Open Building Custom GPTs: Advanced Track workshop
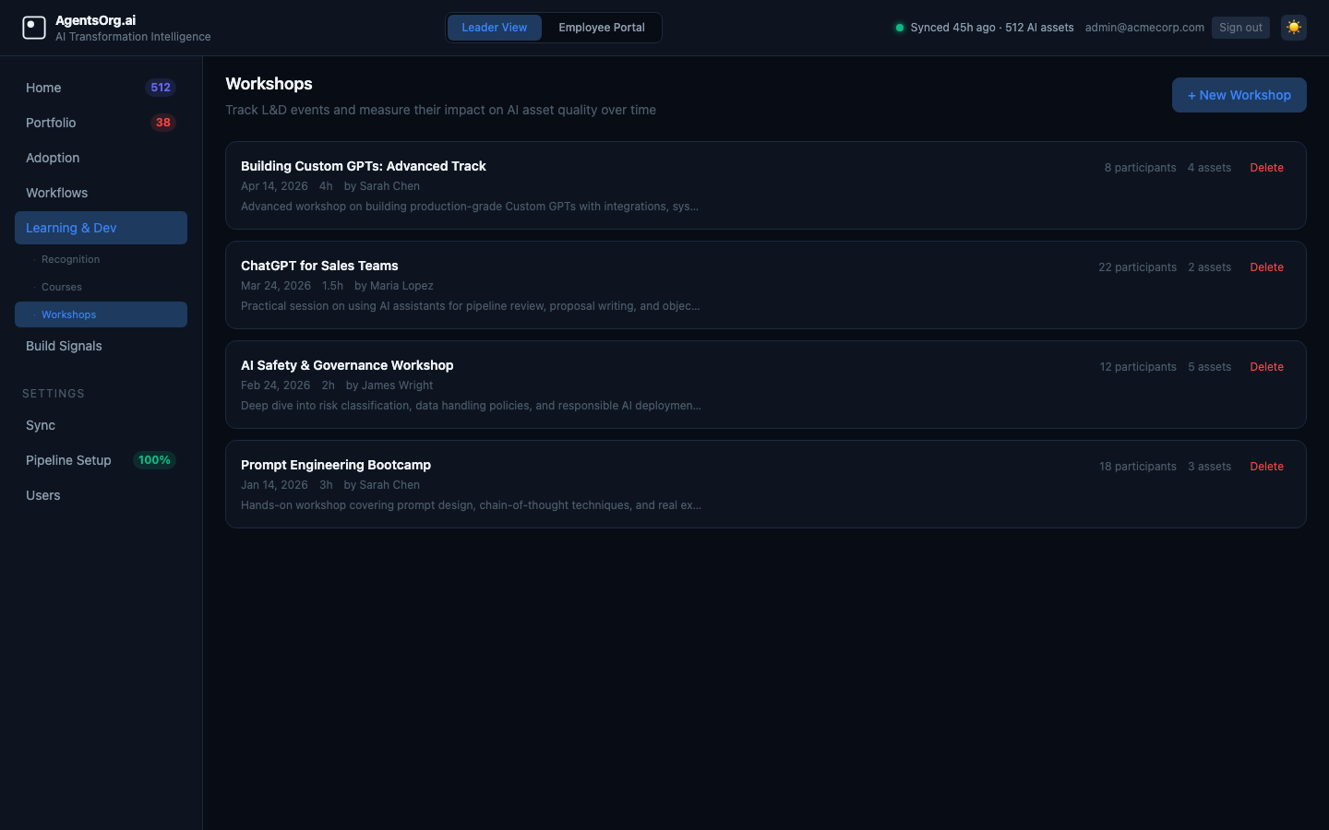The width and height of the screenshot is (1329, 830). [363, 166]
